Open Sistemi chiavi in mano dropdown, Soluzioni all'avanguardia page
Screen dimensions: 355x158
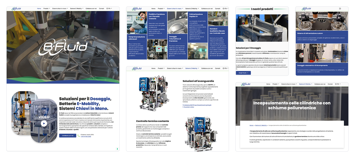point(175,68)
